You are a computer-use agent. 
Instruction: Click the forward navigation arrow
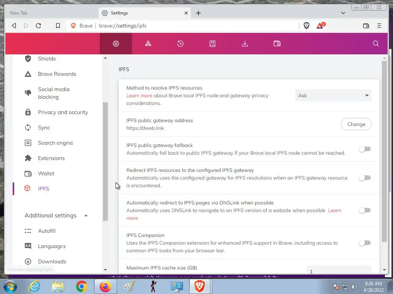[26, 26]
